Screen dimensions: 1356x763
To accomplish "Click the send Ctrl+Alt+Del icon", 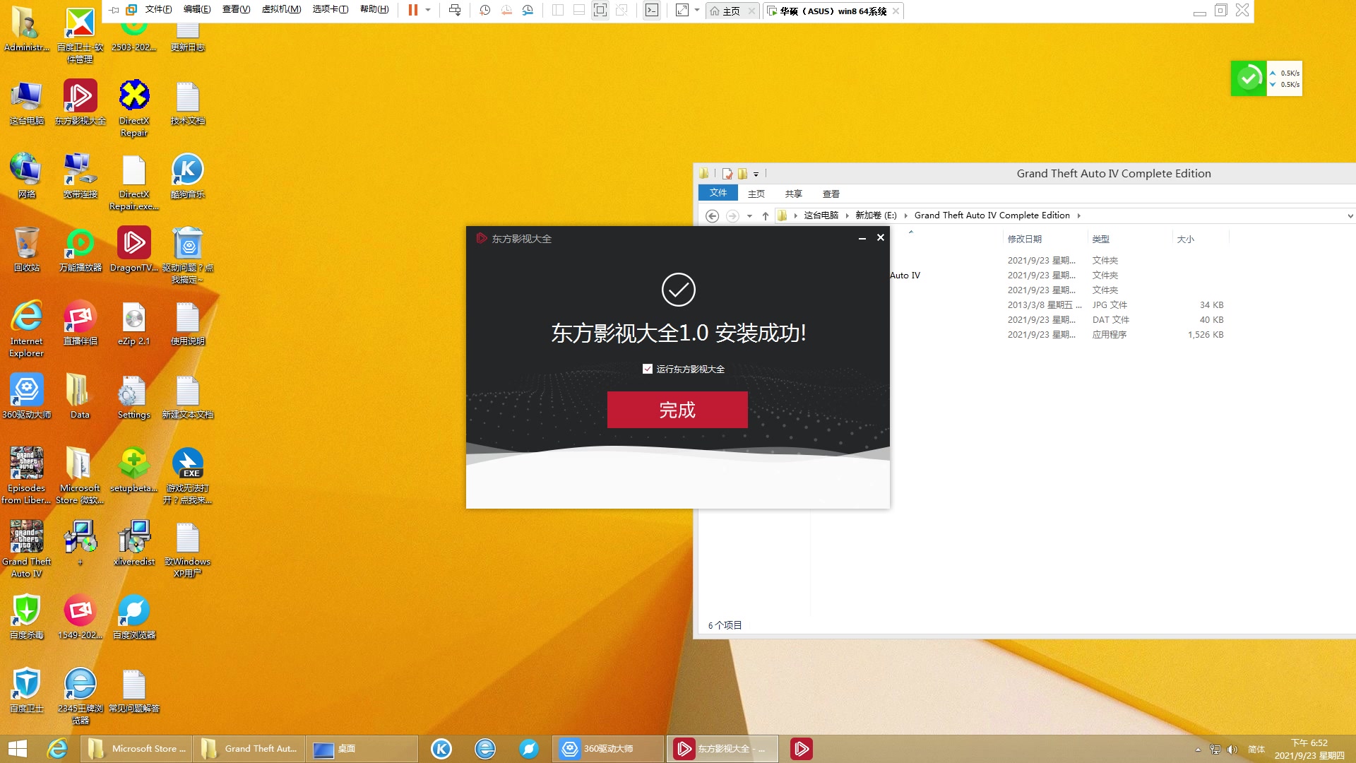I will [x=455, y=10].
